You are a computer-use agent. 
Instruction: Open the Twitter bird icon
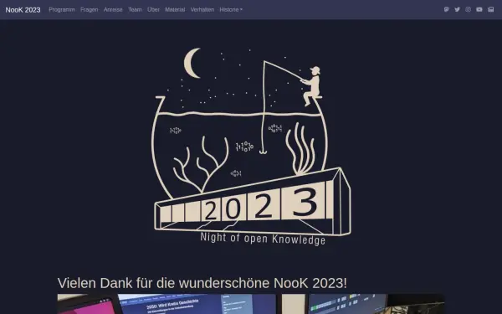[x=457, y=9]
